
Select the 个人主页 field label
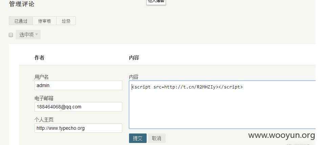click(44, 120)
